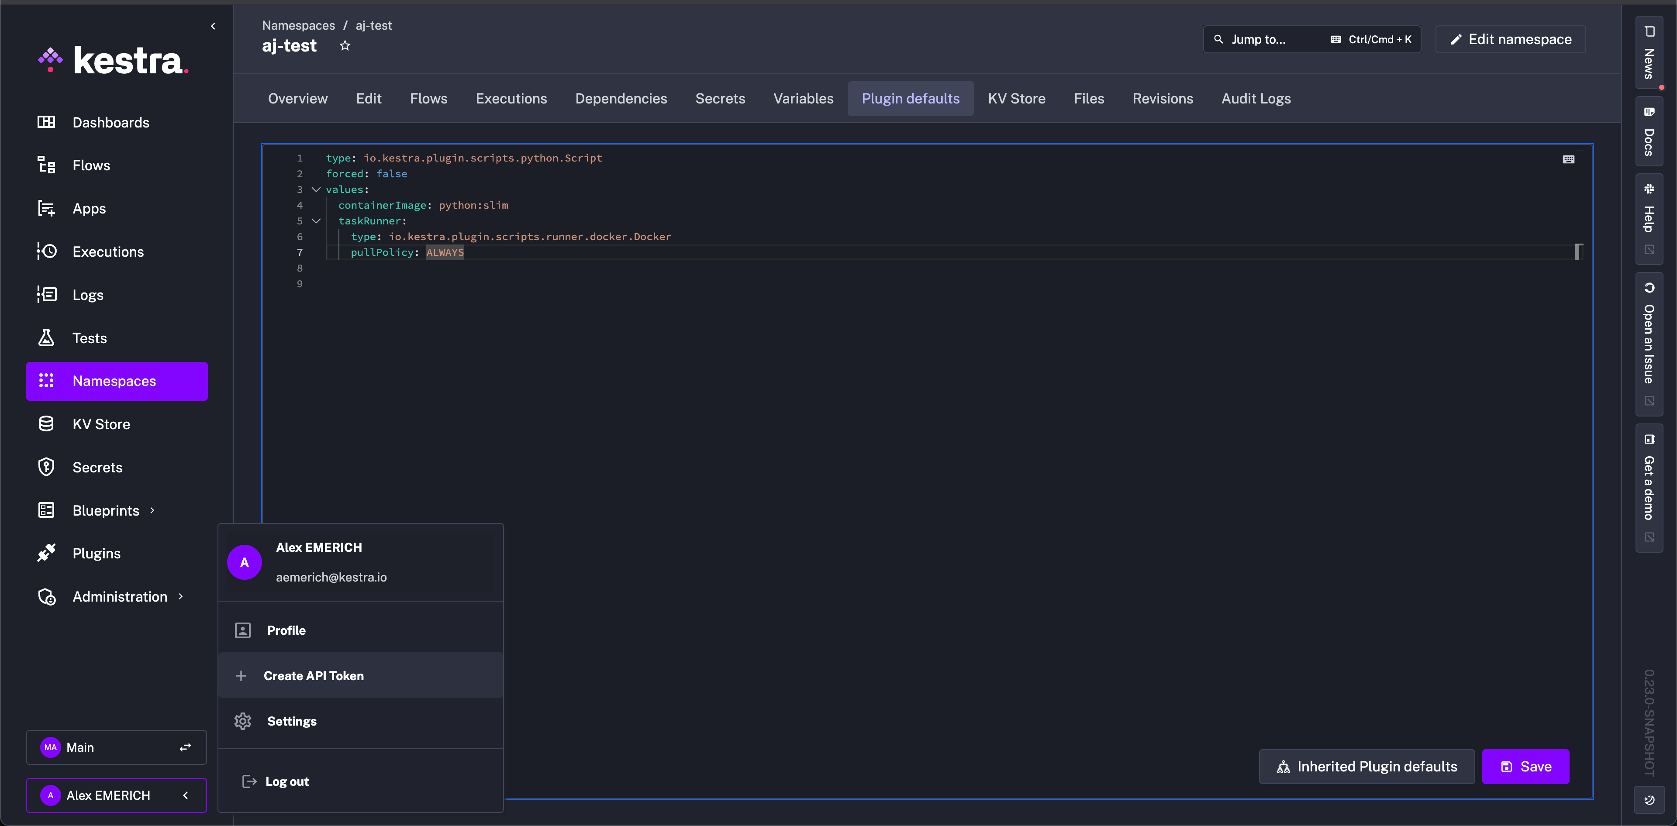Open the Docs panel on the right
The width and height of the screenshot is (1677, 826).
(x=1649, y=132)
